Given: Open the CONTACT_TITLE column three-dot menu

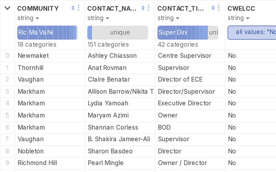Looking at the screenshot, I should pos(219,8).
